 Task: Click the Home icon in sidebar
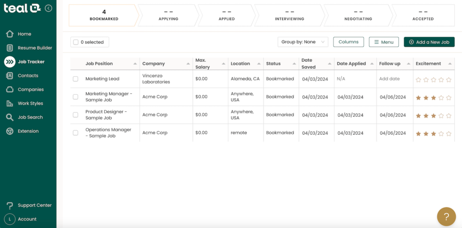(x=9, y=34)
